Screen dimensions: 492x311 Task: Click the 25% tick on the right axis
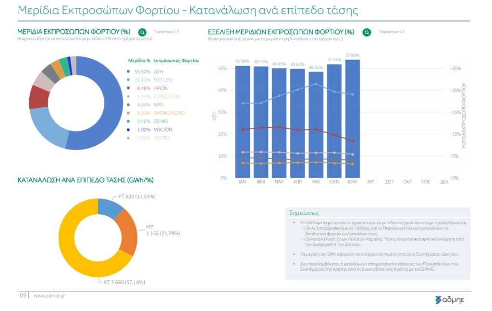[x=456, y=68]
